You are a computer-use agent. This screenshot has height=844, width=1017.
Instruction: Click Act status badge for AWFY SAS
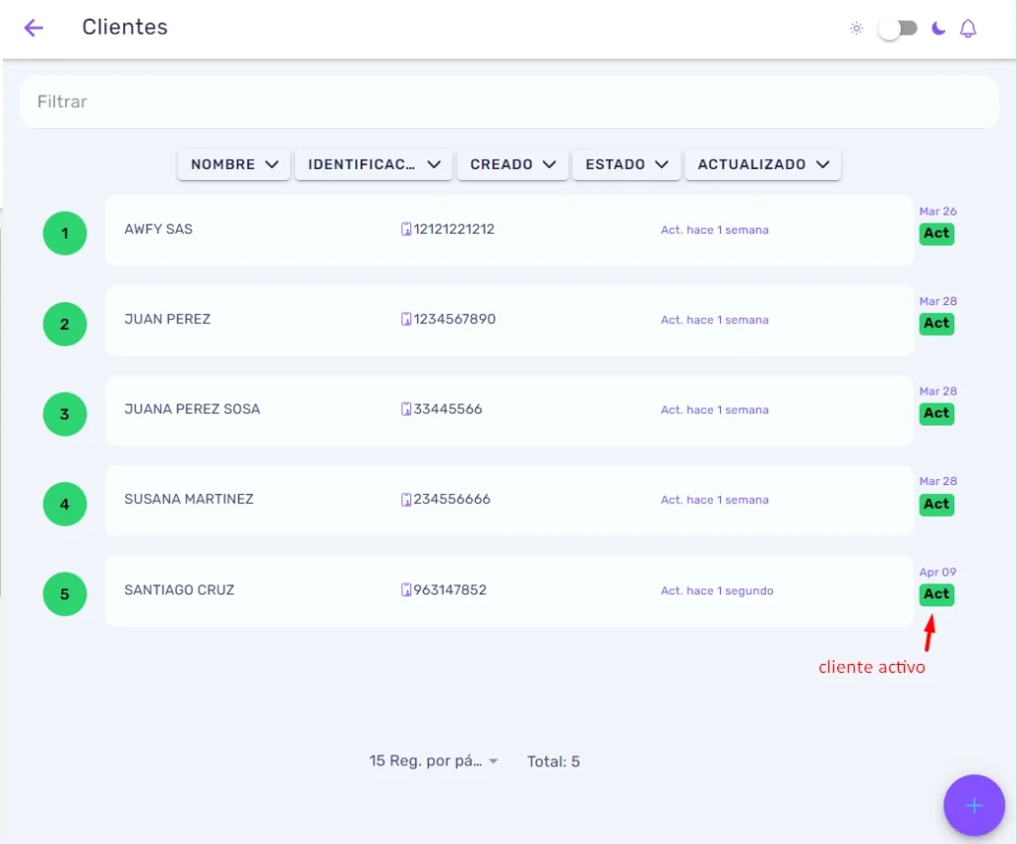click(937, 234)
